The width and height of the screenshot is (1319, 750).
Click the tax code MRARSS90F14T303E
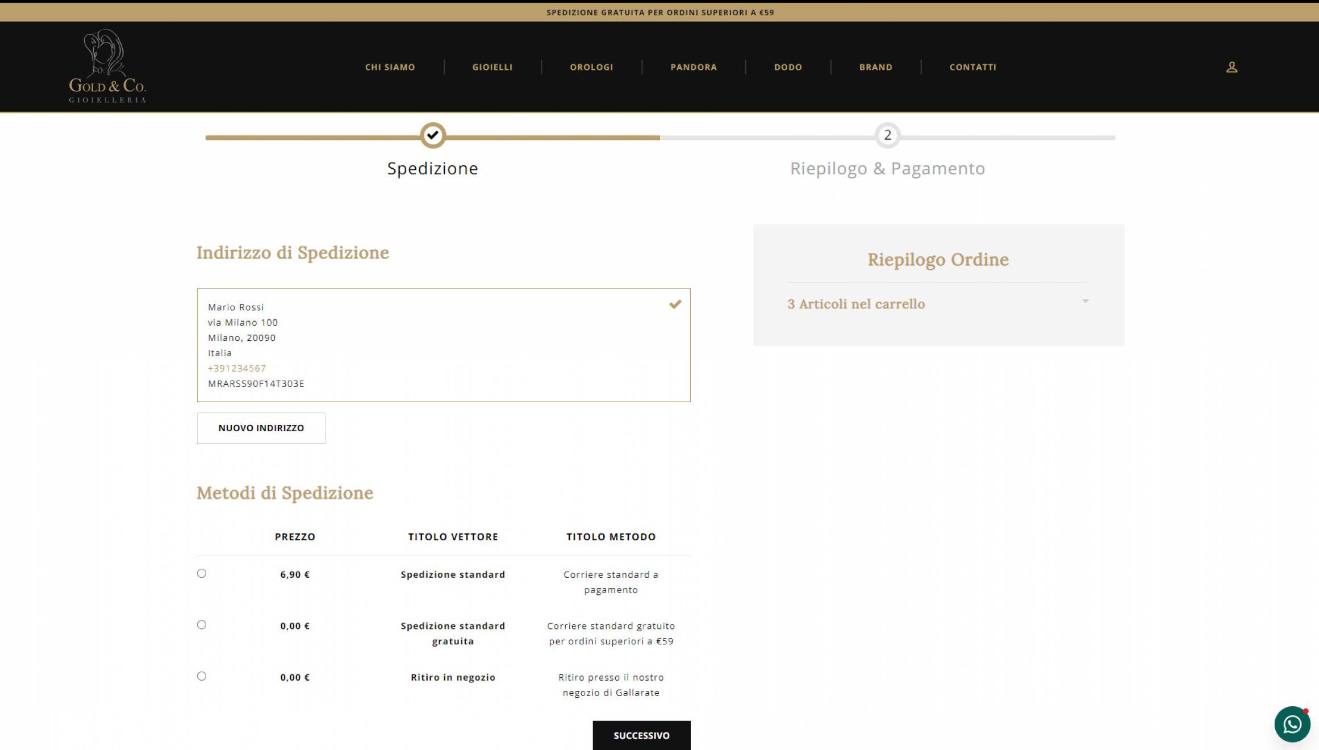click(x=256, y=384)
